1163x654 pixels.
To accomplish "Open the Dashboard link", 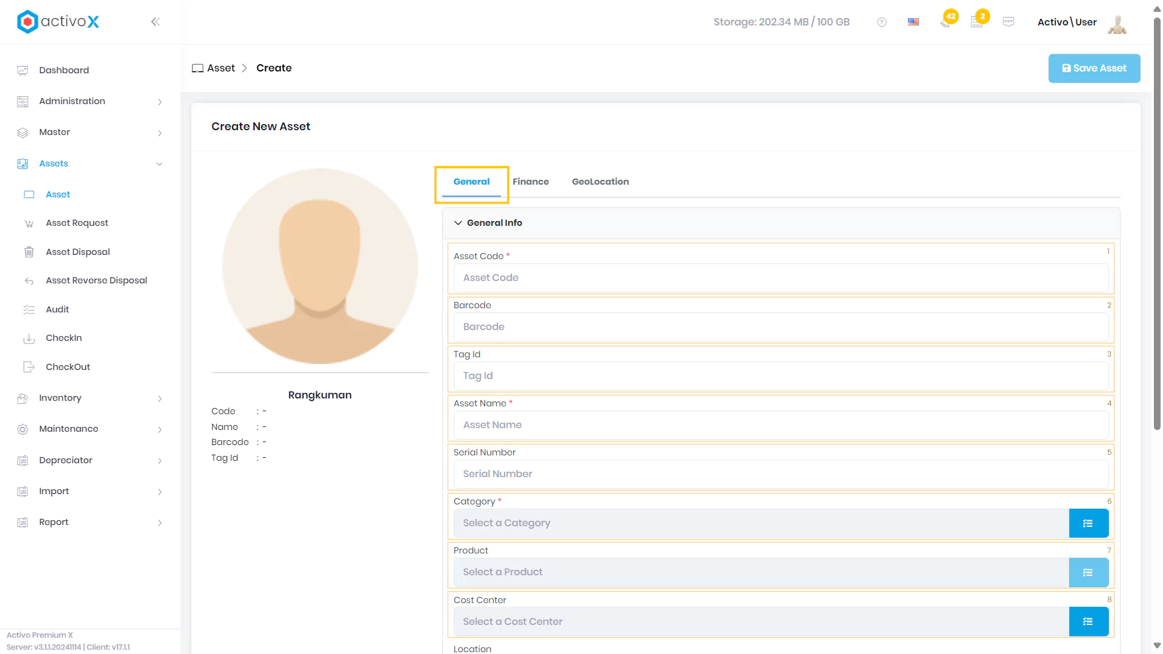I will pyautogui.click(x=64, y=70).
